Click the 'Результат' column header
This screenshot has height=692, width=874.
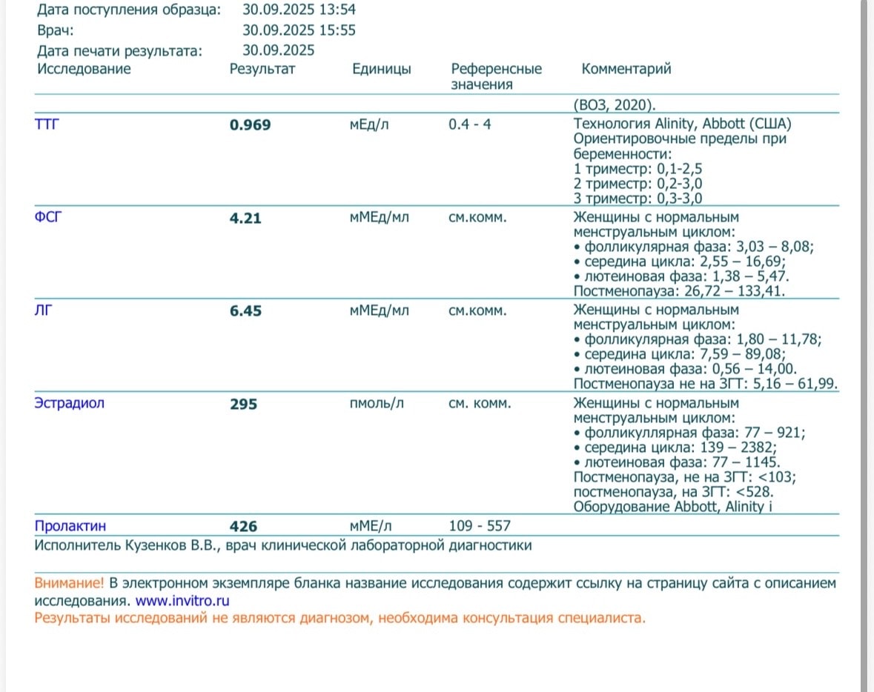tap(262, 69)
